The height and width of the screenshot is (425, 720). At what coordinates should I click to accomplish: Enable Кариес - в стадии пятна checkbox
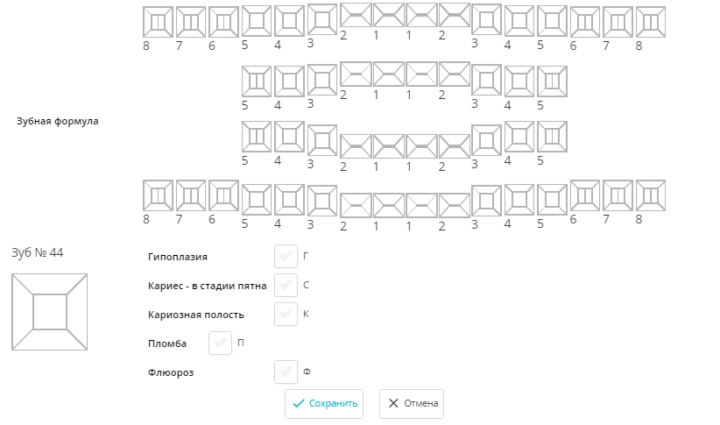point(286,285)
